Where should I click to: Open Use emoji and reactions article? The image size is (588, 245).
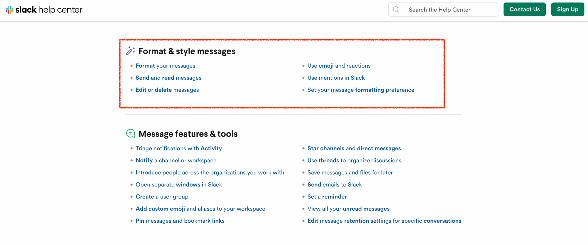(x=339, y=66)
